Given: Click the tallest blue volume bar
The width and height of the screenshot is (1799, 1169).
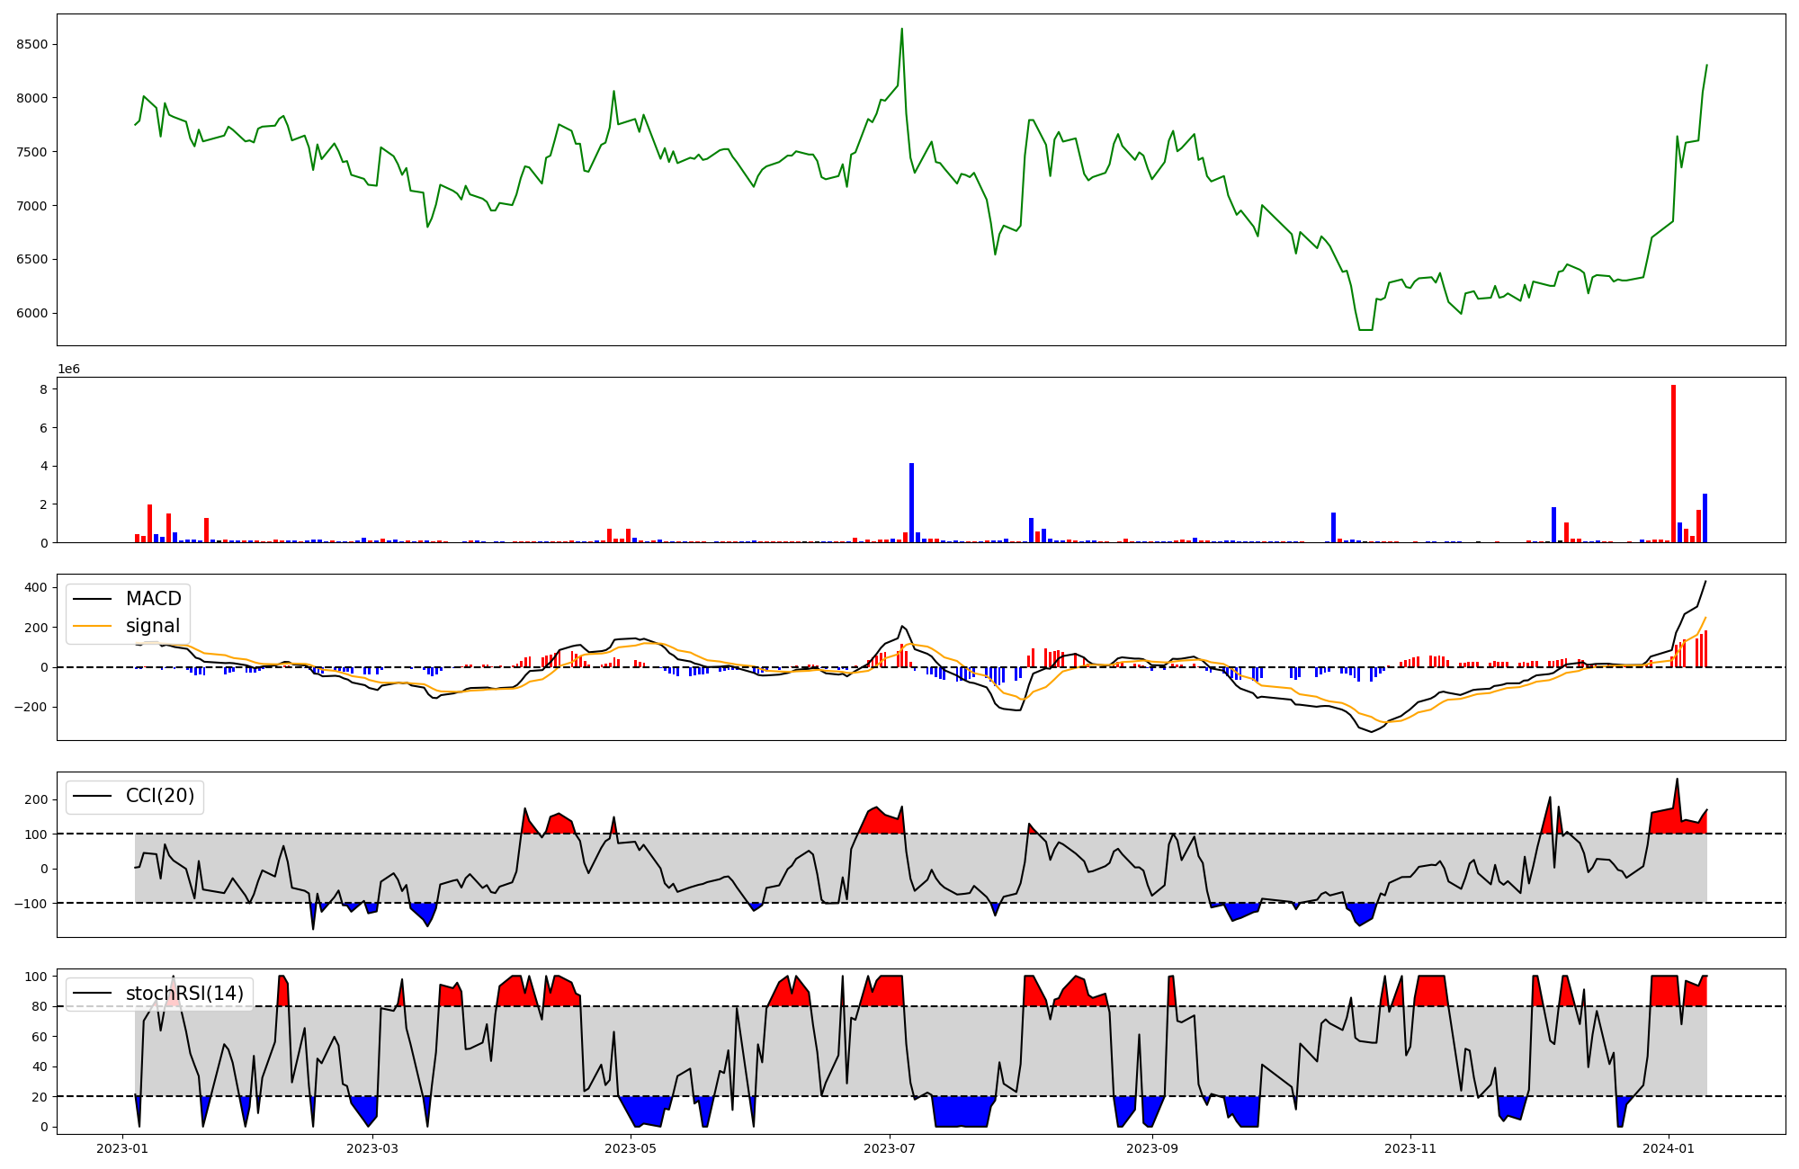Looking at the screenshot, I should tap(911, 503).
